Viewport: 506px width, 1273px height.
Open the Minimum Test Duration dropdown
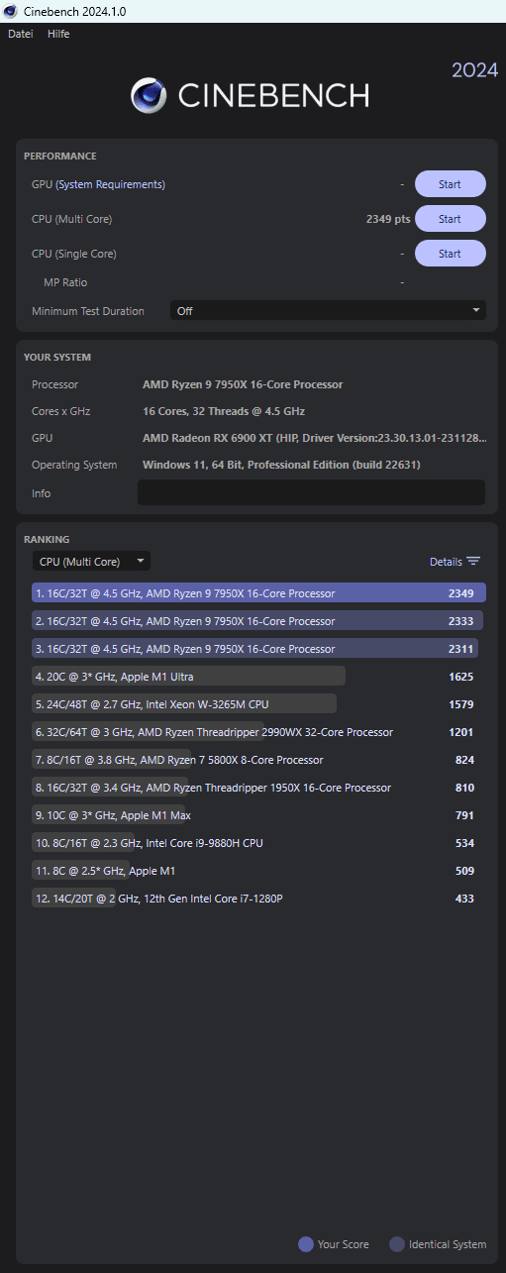[328, 310]
